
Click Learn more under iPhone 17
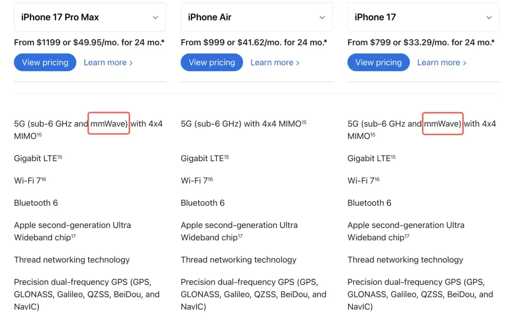click(x=441, y=63)
